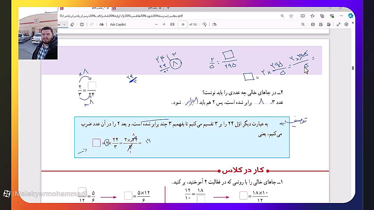374x210 pixels.
Task: Click Ask Copilot in the PDF toolbar
Action: click(118, 24)
